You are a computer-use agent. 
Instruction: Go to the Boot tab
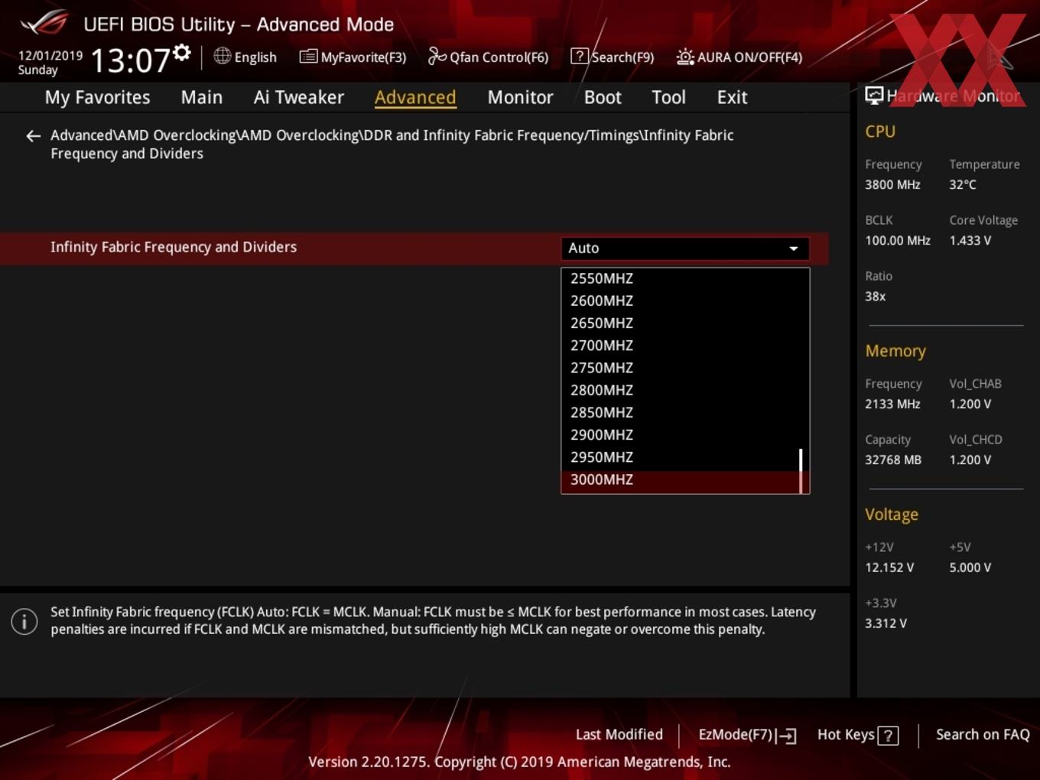[x=603, y=97]
